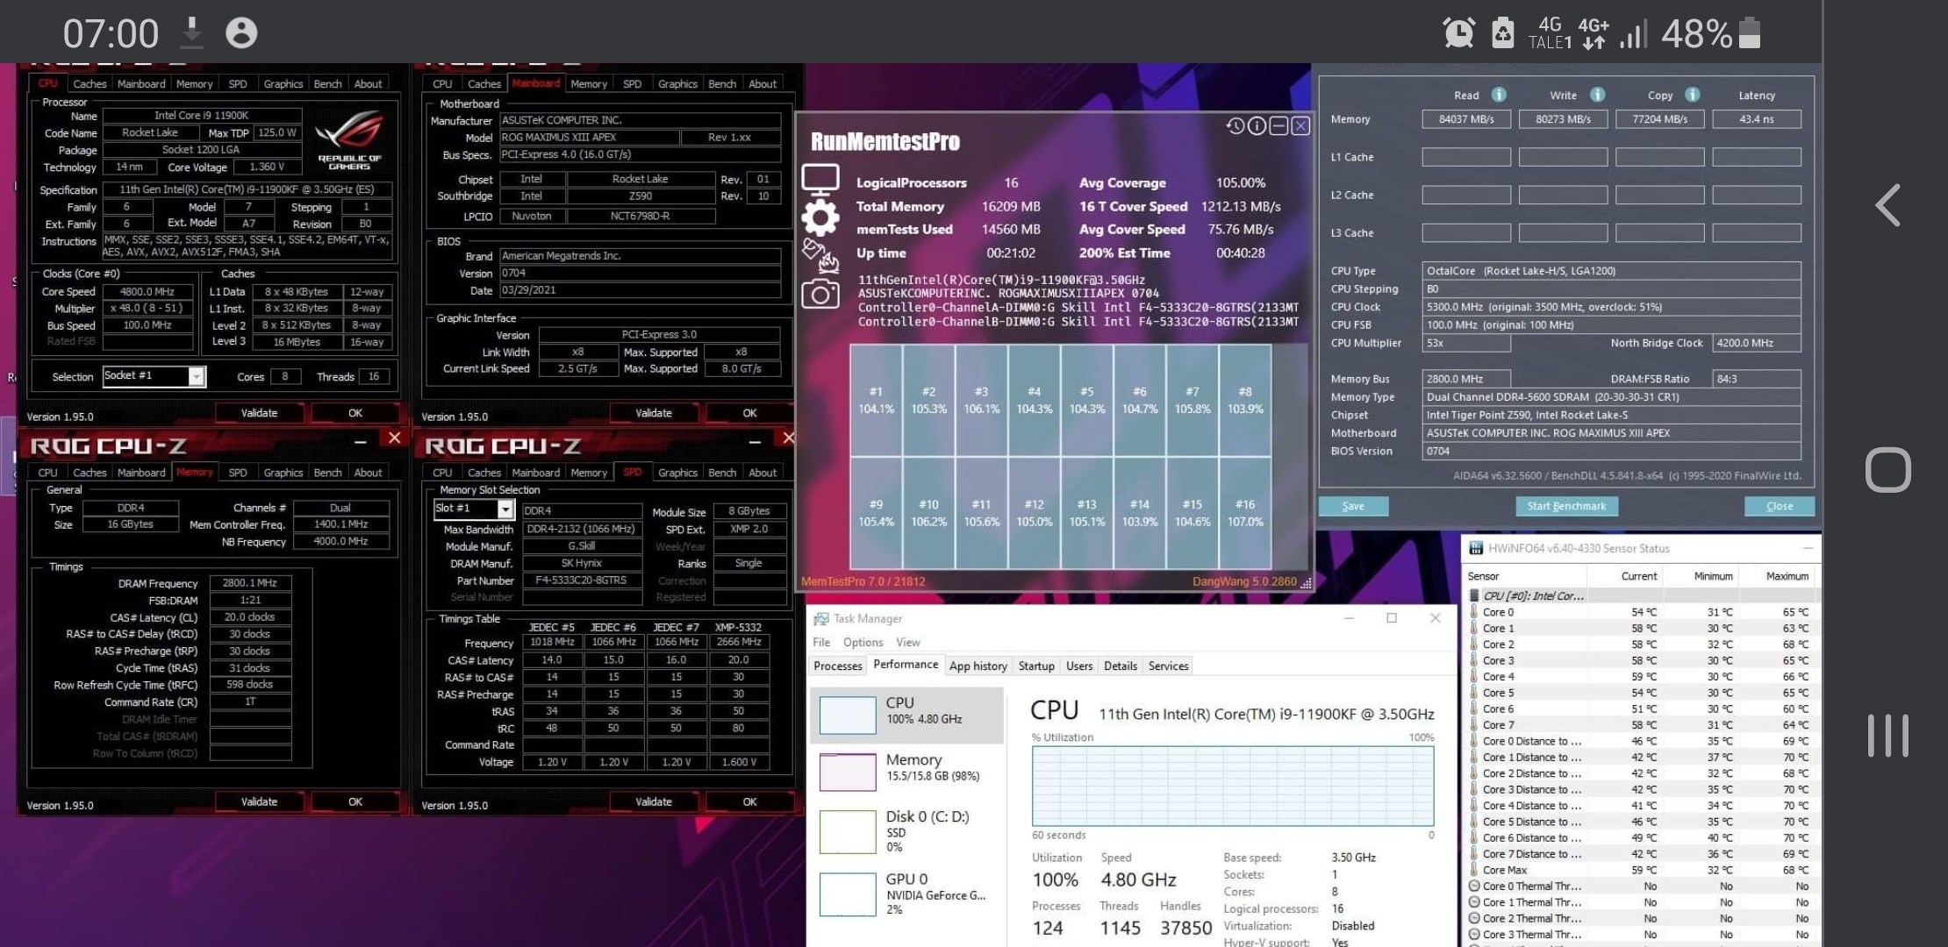
Task: Click the Memory Latency 43.4 ns field
Action: click(x=1757, y=119)
